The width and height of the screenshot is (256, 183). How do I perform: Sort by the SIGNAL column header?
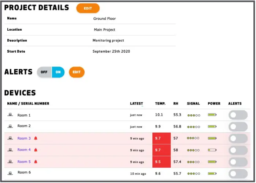[193, 103]
